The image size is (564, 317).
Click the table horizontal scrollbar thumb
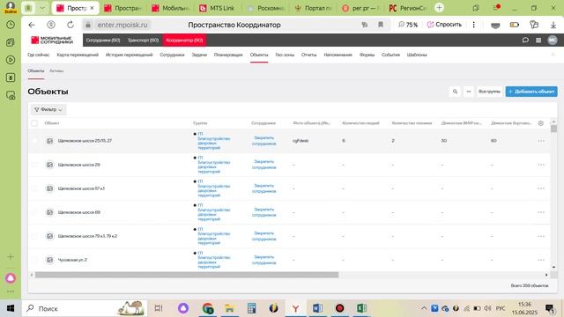[x=187, y=275]
